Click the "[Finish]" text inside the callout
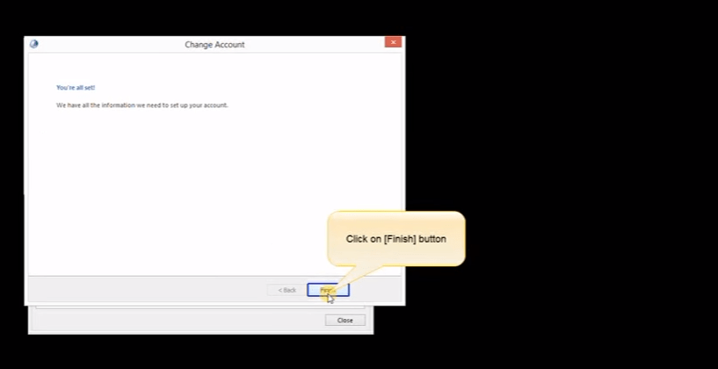Viewport: 718px width, 369px height. [x=400, y=239]
